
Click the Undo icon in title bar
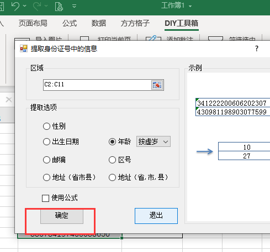pos(15,6)
